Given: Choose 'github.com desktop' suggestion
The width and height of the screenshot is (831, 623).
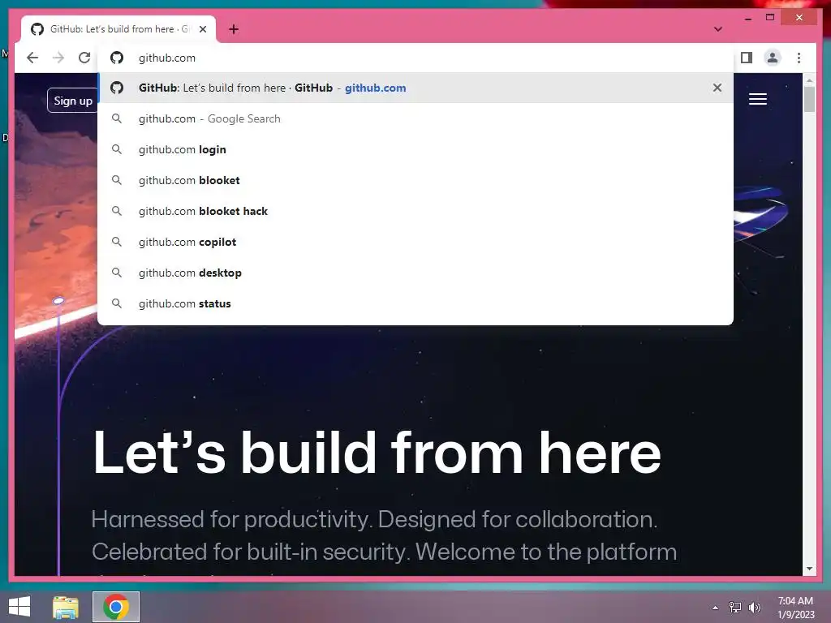Looking at the screenshot, I should click(415, 273).
